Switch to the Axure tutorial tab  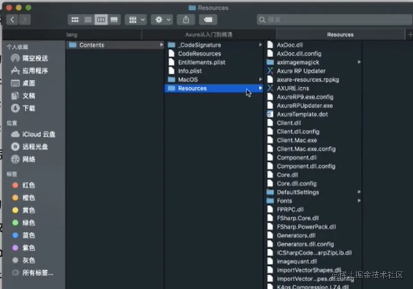(209, 35)
